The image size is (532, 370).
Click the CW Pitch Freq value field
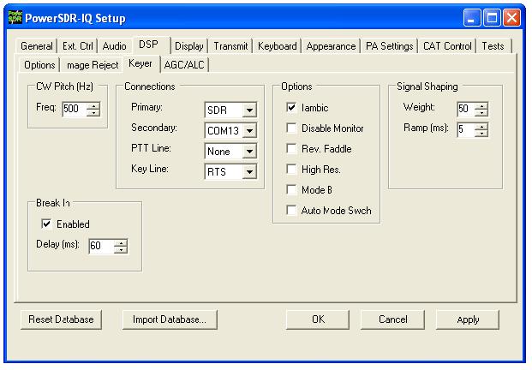tap(75, 109)
